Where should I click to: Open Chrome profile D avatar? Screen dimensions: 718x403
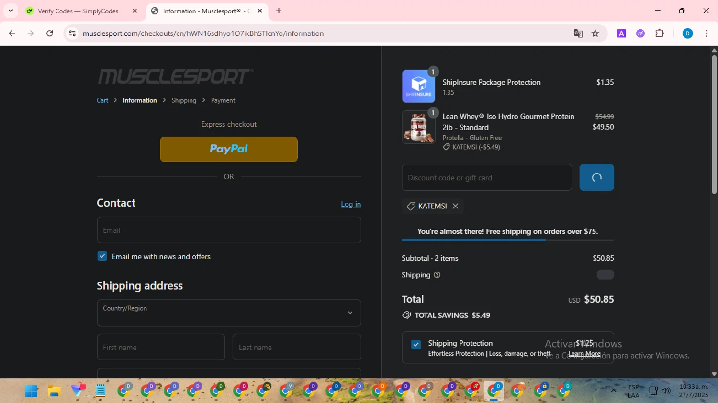pos(687,33)
